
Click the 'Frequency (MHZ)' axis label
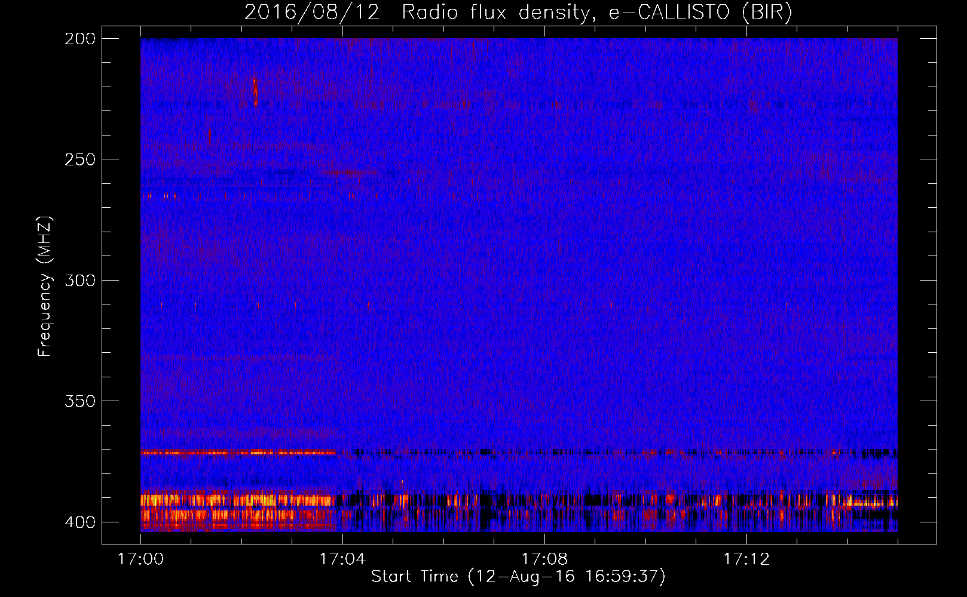coord(45,286)
